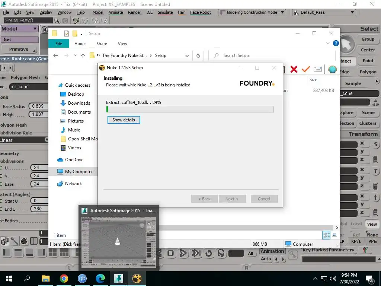Toggle the KP/L panel button

(356, 241)
